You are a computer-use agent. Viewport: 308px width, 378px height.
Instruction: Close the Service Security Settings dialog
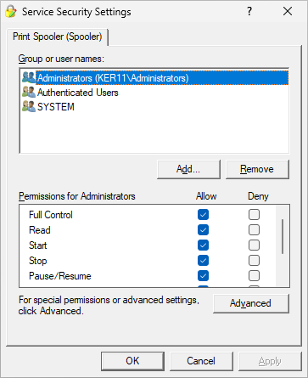pyautogui.click(x=288, y=11)
